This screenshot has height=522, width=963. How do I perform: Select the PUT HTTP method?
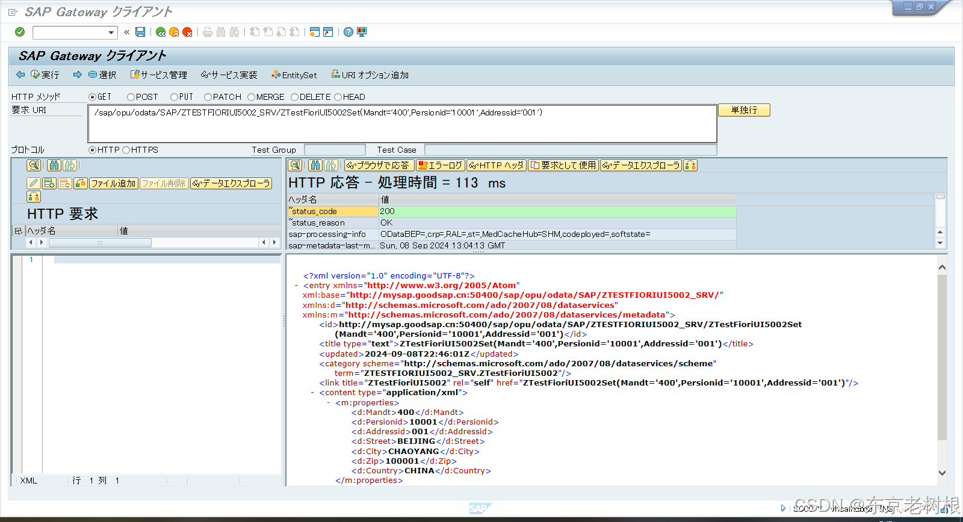pos(174,97)
